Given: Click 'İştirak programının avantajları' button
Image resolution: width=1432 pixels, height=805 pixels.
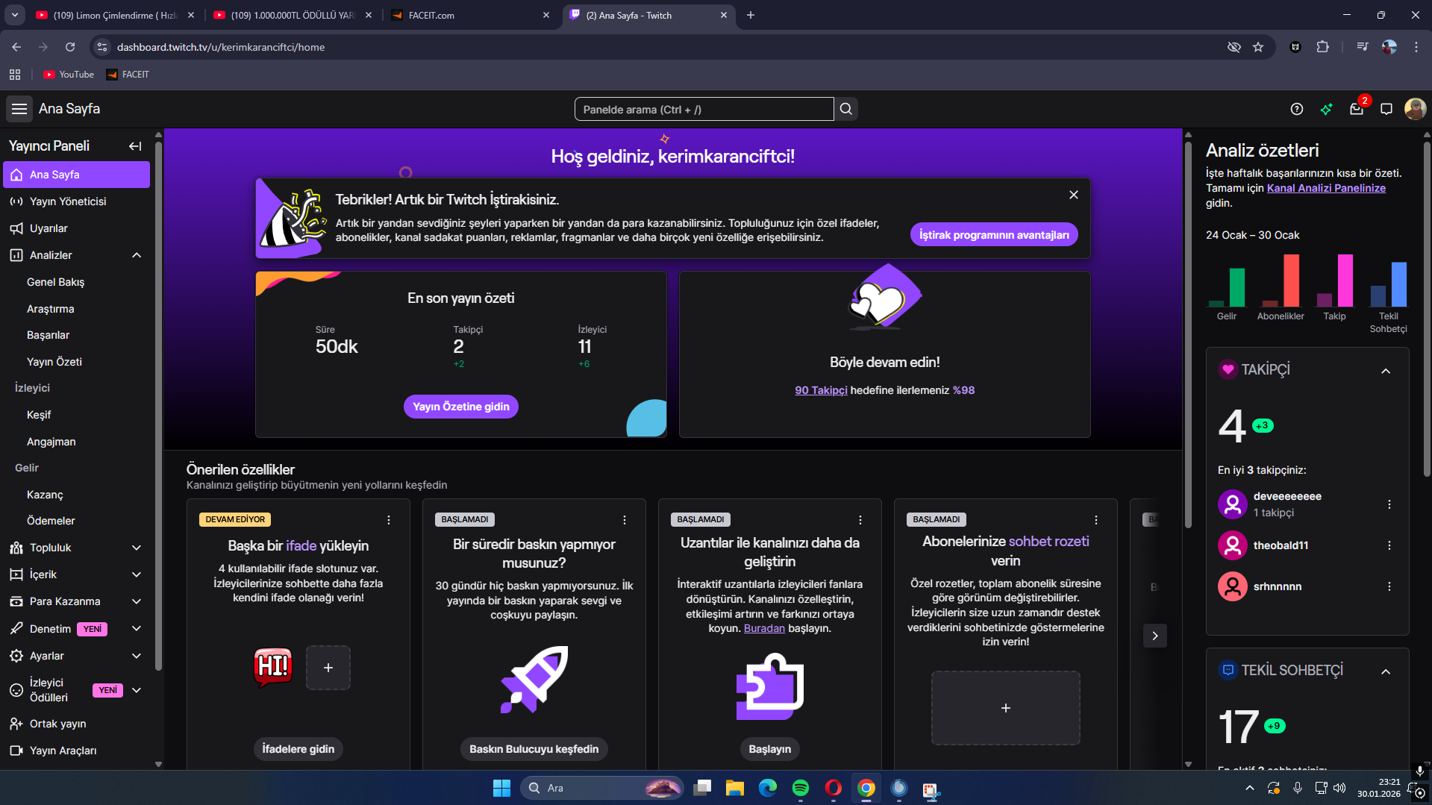Looking at the screenshot, I should coord(994,235).
